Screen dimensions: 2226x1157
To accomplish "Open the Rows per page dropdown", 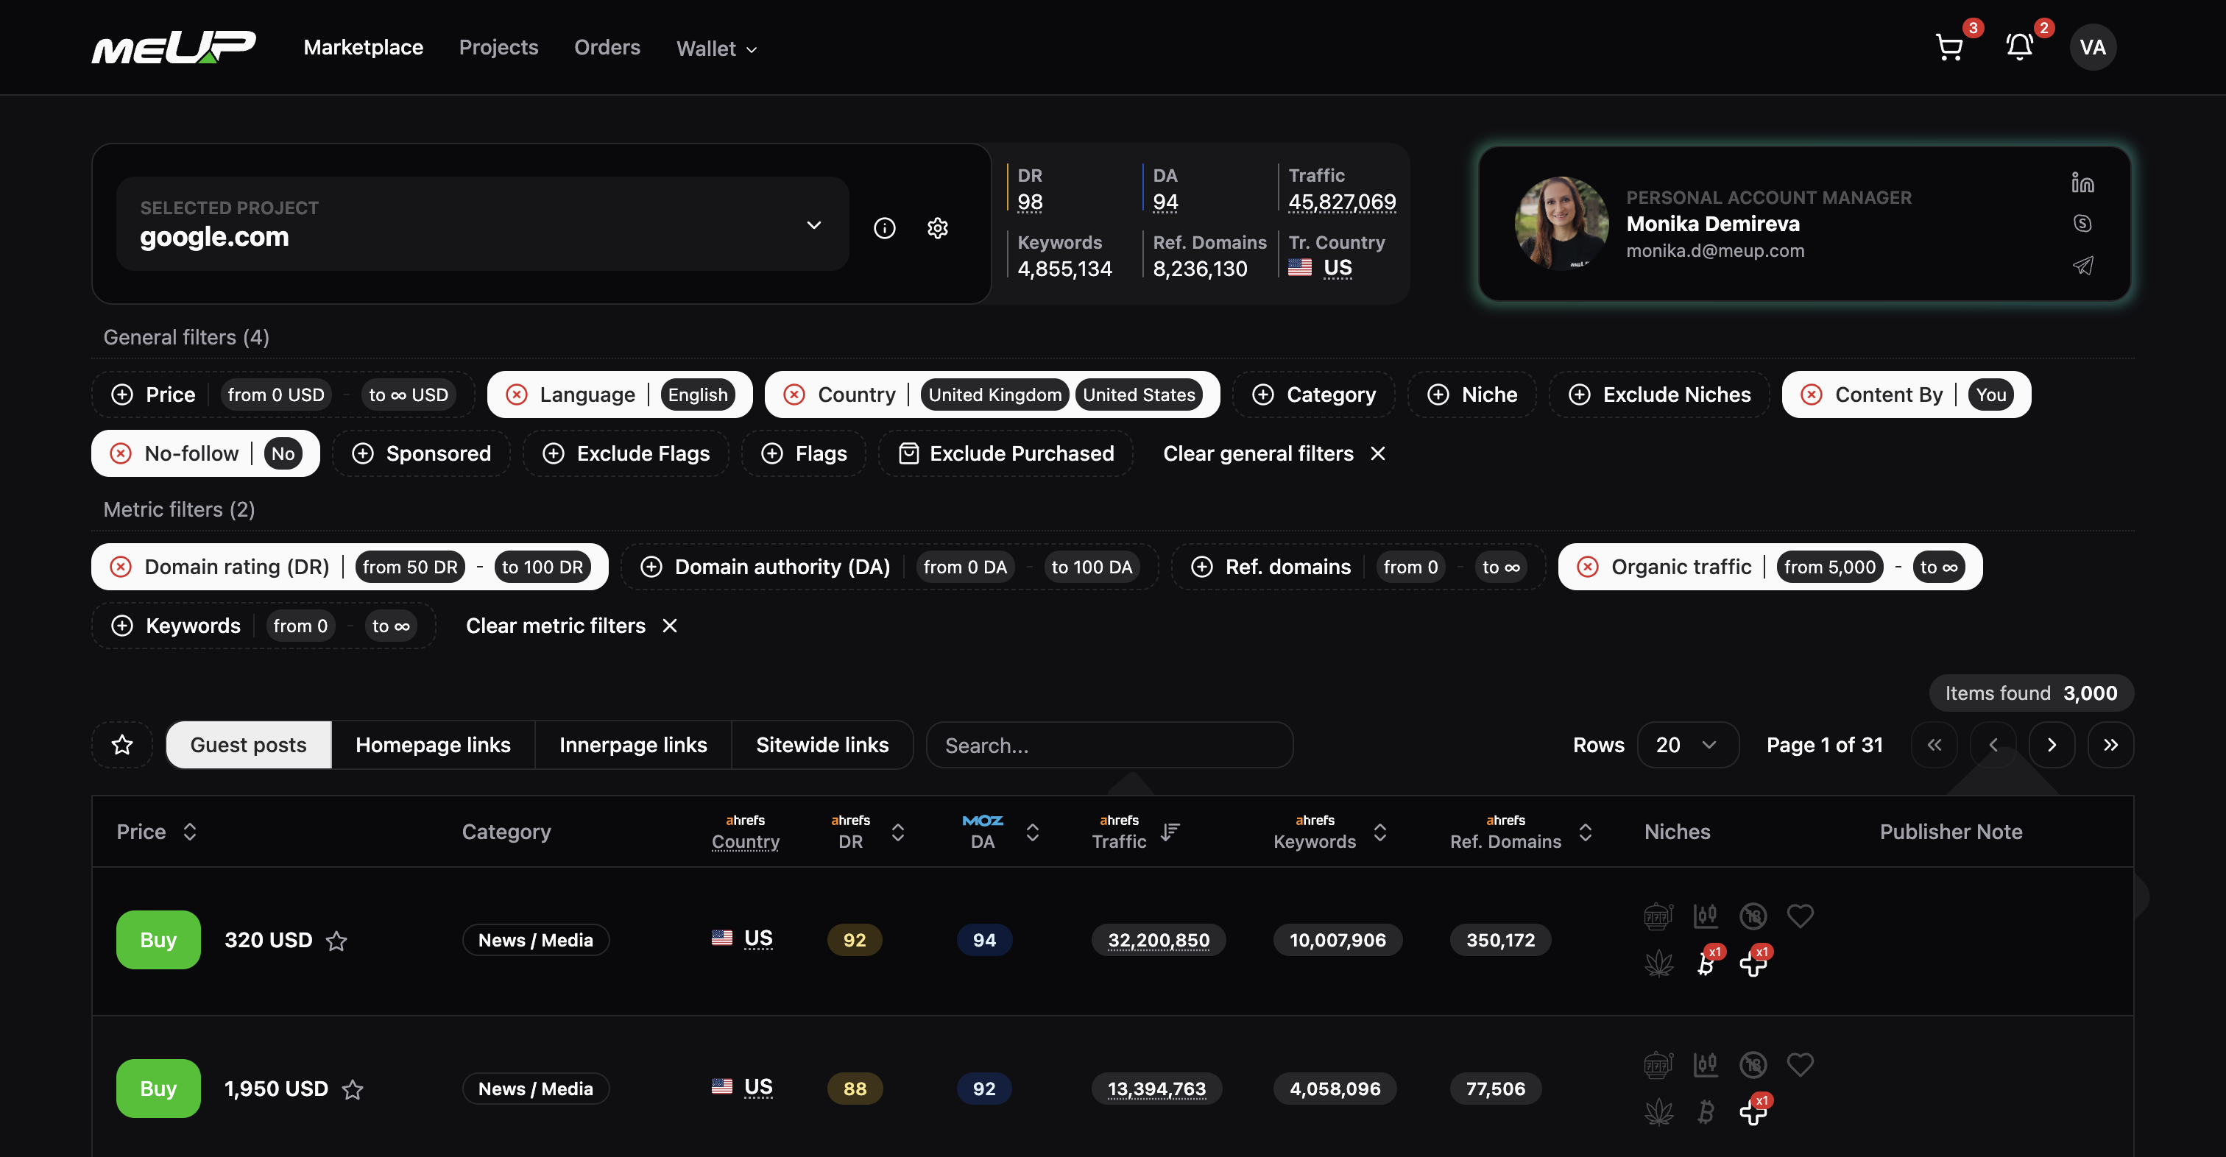I will pos(1686,744).
